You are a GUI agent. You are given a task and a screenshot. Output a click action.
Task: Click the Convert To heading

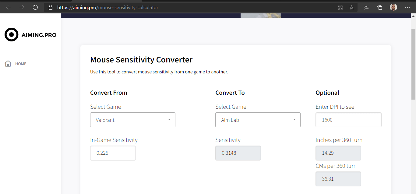pyautogui.click(x=230, y=93)
